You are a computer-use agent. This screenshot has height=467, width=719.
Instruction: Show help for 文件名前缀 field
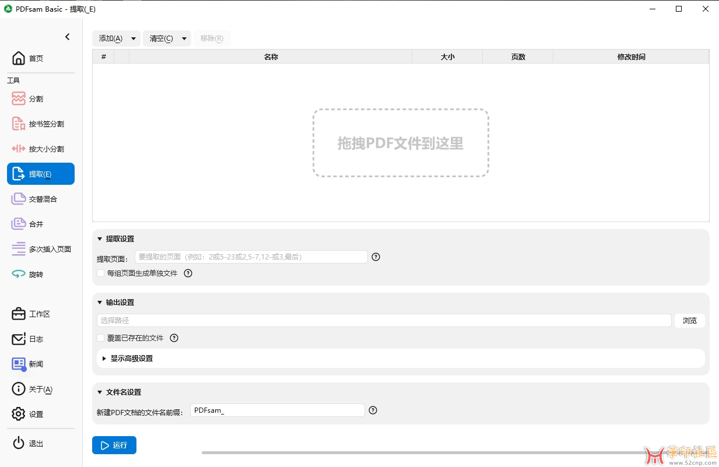point(373,410)
